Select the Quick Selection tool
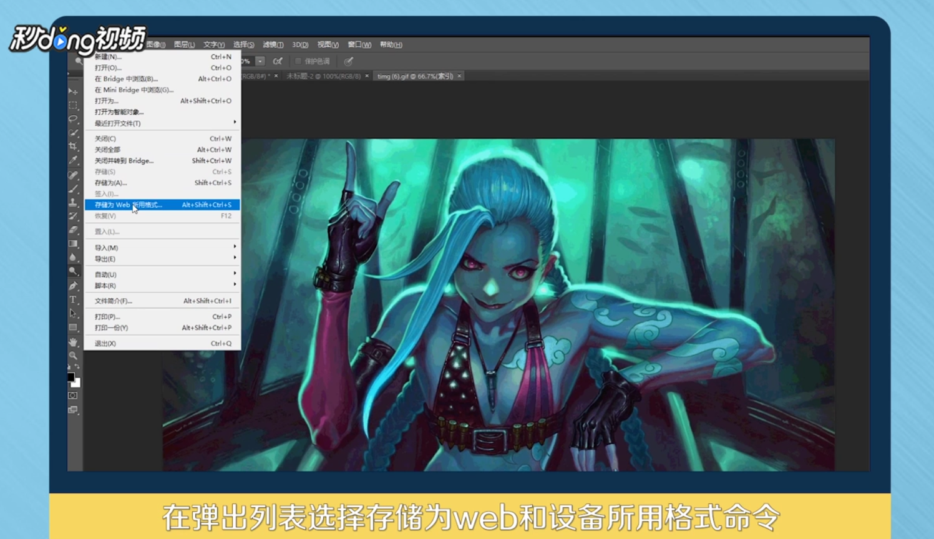Screen dimensions: 934x539 click(x=73, y=132)
